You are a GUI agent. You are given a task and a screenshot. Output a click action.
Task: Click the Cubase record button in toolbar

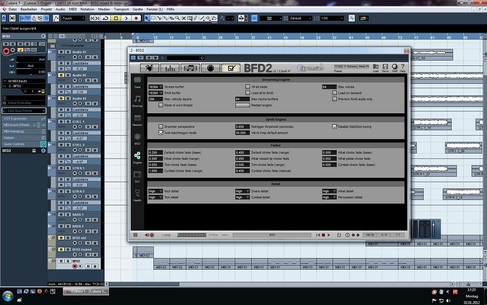[x=136, y=18]
